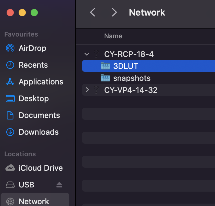215x206 pixels.
Task: Click the Recents clock icon
Action: pyautogui.click(x=10, y=65)
